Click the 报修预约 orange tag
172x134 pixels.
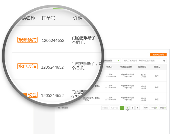(x=27, y=40)
